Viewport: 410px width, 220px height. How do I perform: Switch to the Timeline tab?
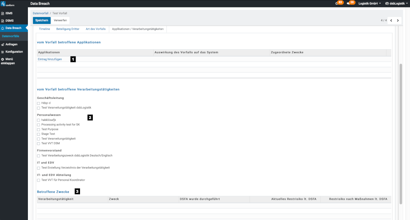coord(44,29)
